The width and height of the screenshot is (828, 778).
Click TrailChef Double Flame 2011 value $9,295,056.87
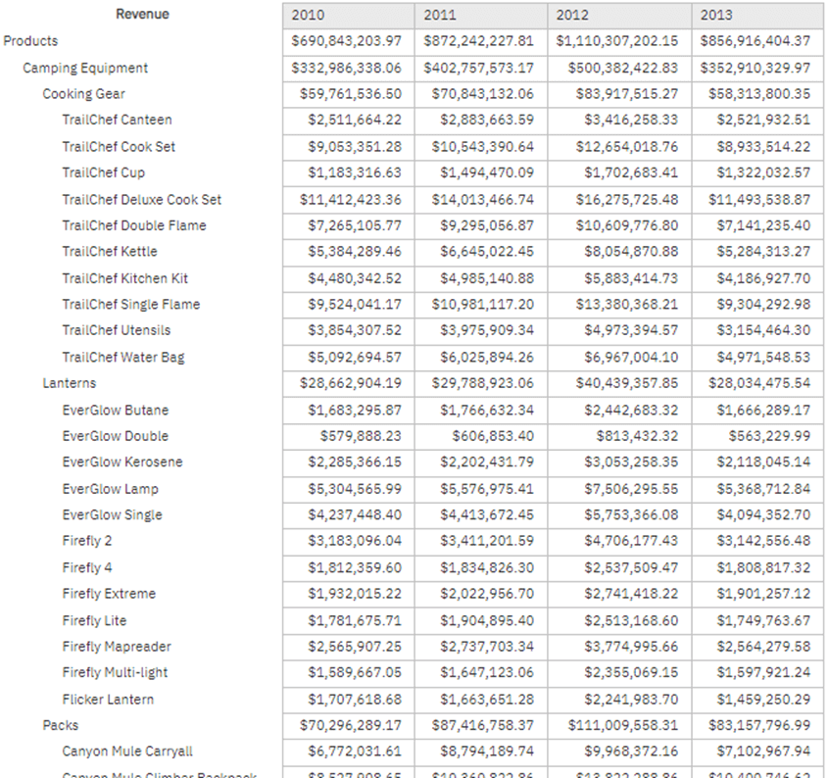pos(487,225)
